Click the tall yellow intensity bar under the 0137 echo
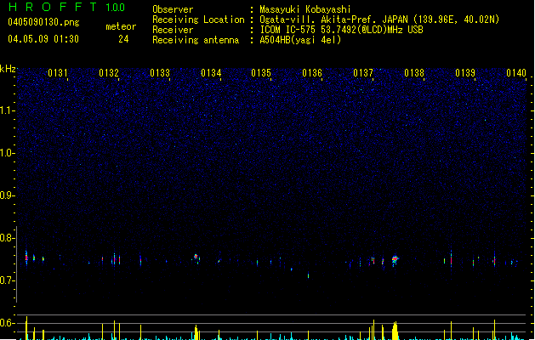 pyautogui.click(x=395, y=331)
